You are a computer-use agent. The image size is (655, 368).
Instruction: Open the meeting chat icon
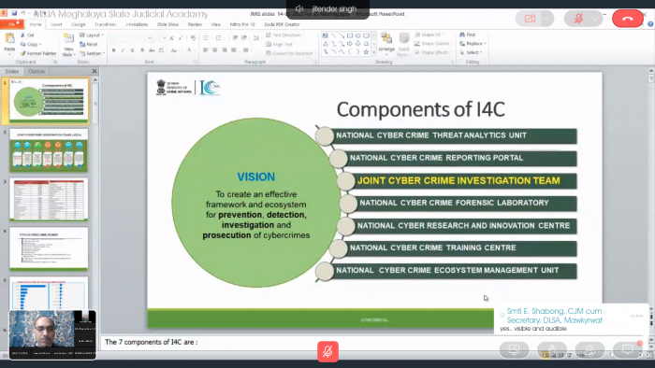(x=628, y=349)
